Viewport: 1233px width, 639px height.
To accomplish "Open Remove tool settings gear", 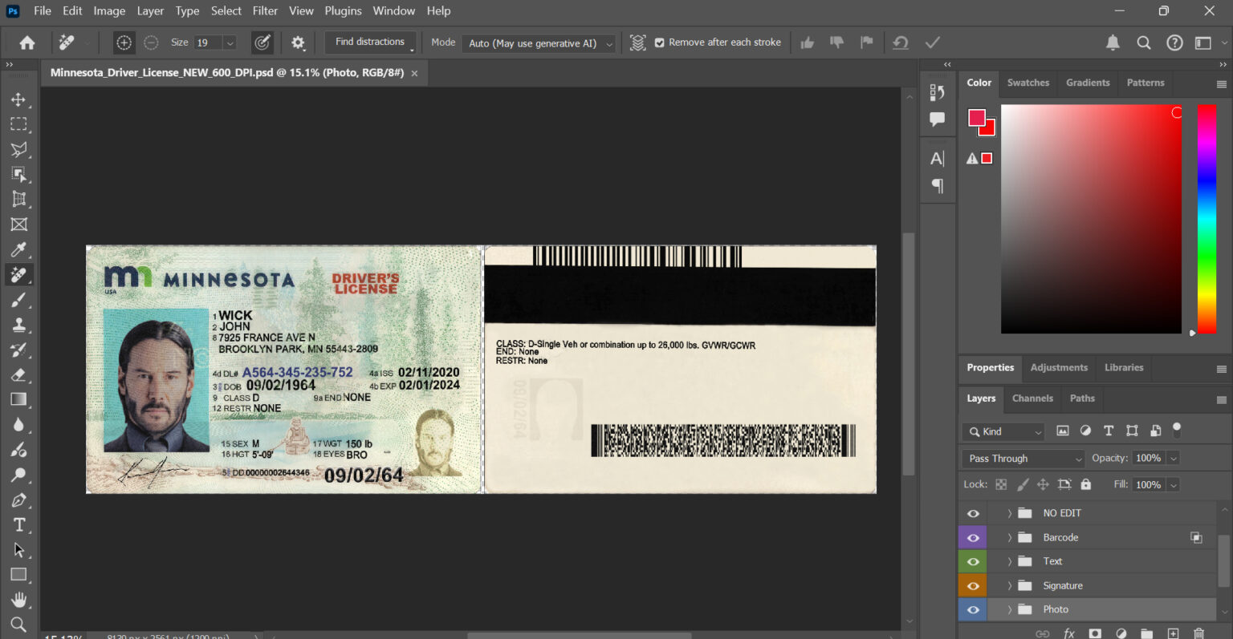I will [x=298, y=42].
